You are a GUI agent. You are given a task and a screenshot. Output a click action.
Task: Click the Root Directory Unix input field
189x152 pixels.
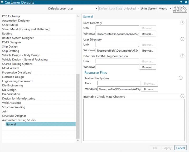pos(118,28)
